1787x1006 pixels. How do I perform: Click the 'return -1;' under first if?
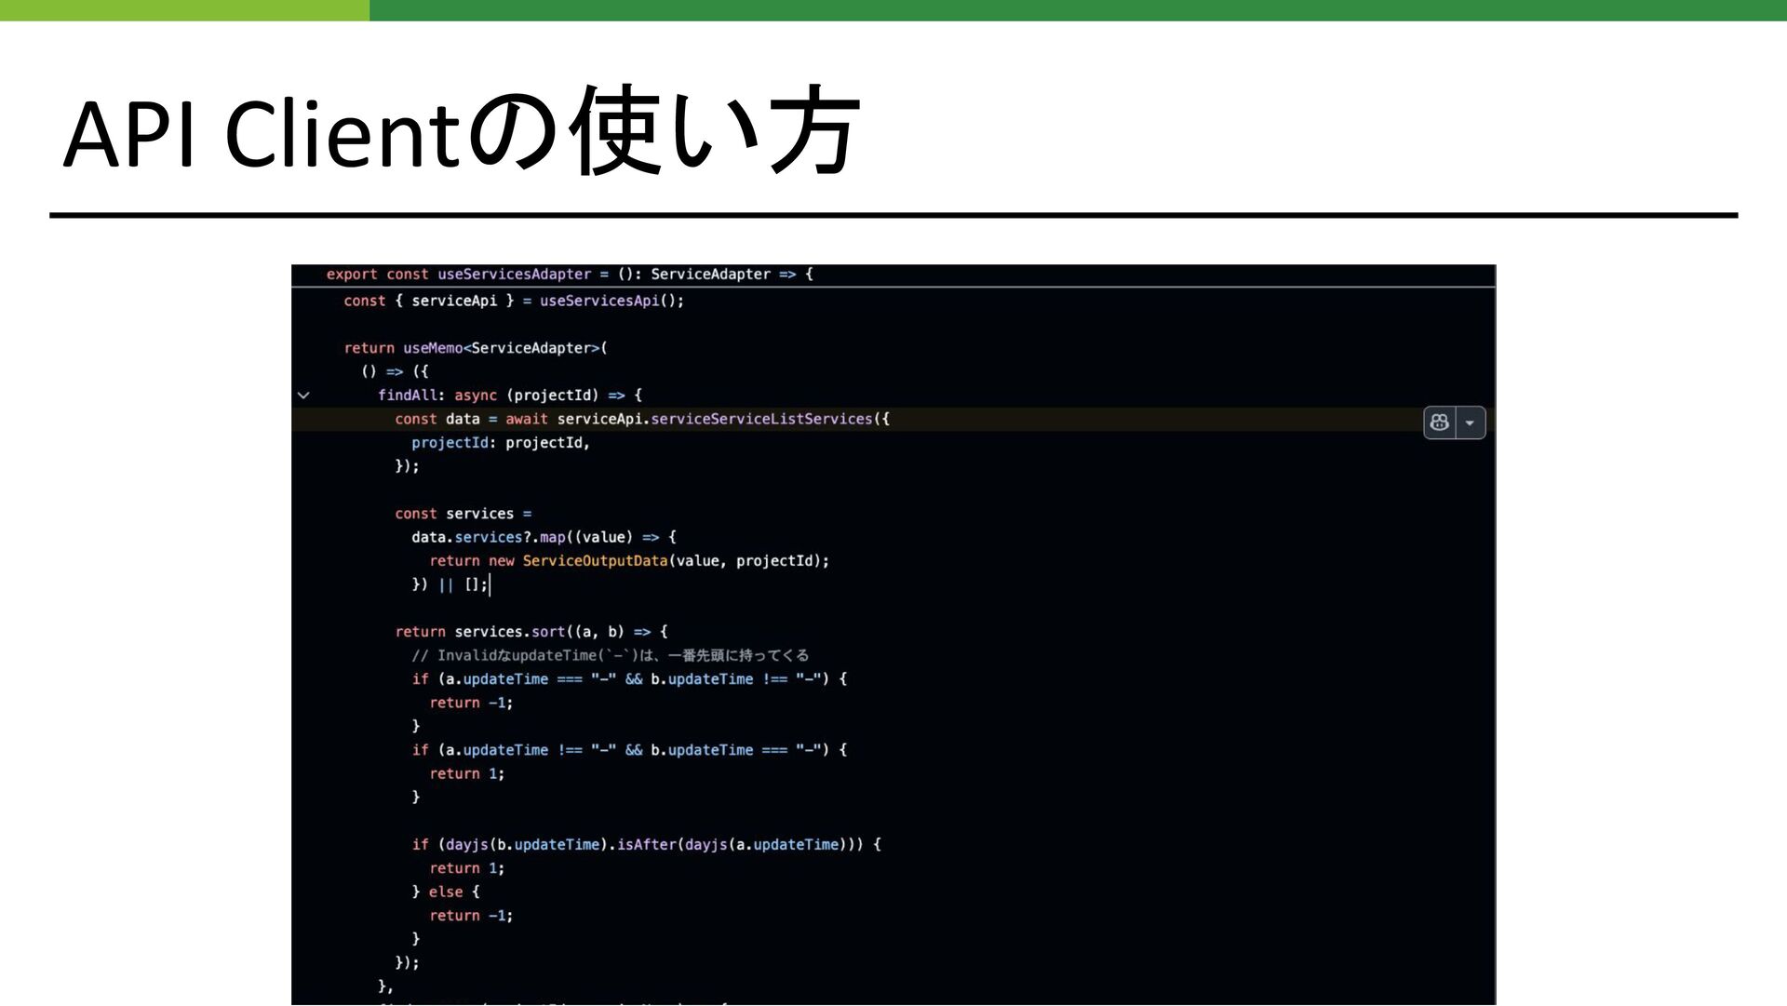coord(470,703)
